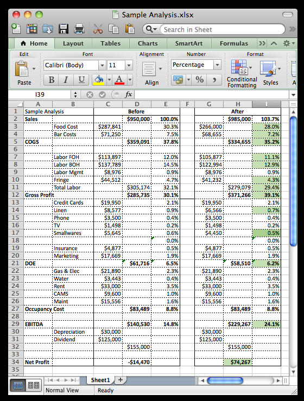Image resolution: width=304 pixels, height=401 pixels.
Task: Click the Search in Sheet field
Action: point(222,29)
